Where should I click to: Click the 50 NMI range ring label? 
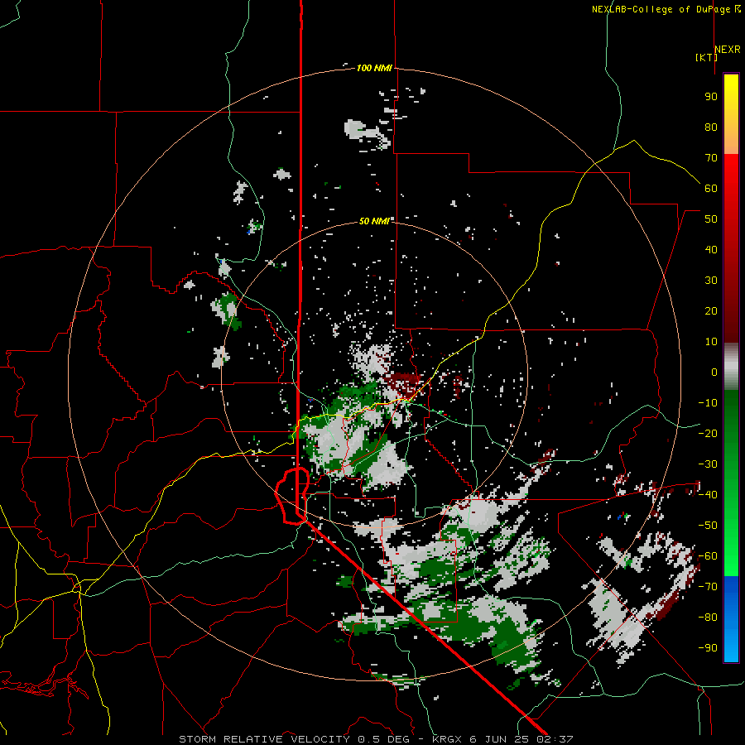374,221
